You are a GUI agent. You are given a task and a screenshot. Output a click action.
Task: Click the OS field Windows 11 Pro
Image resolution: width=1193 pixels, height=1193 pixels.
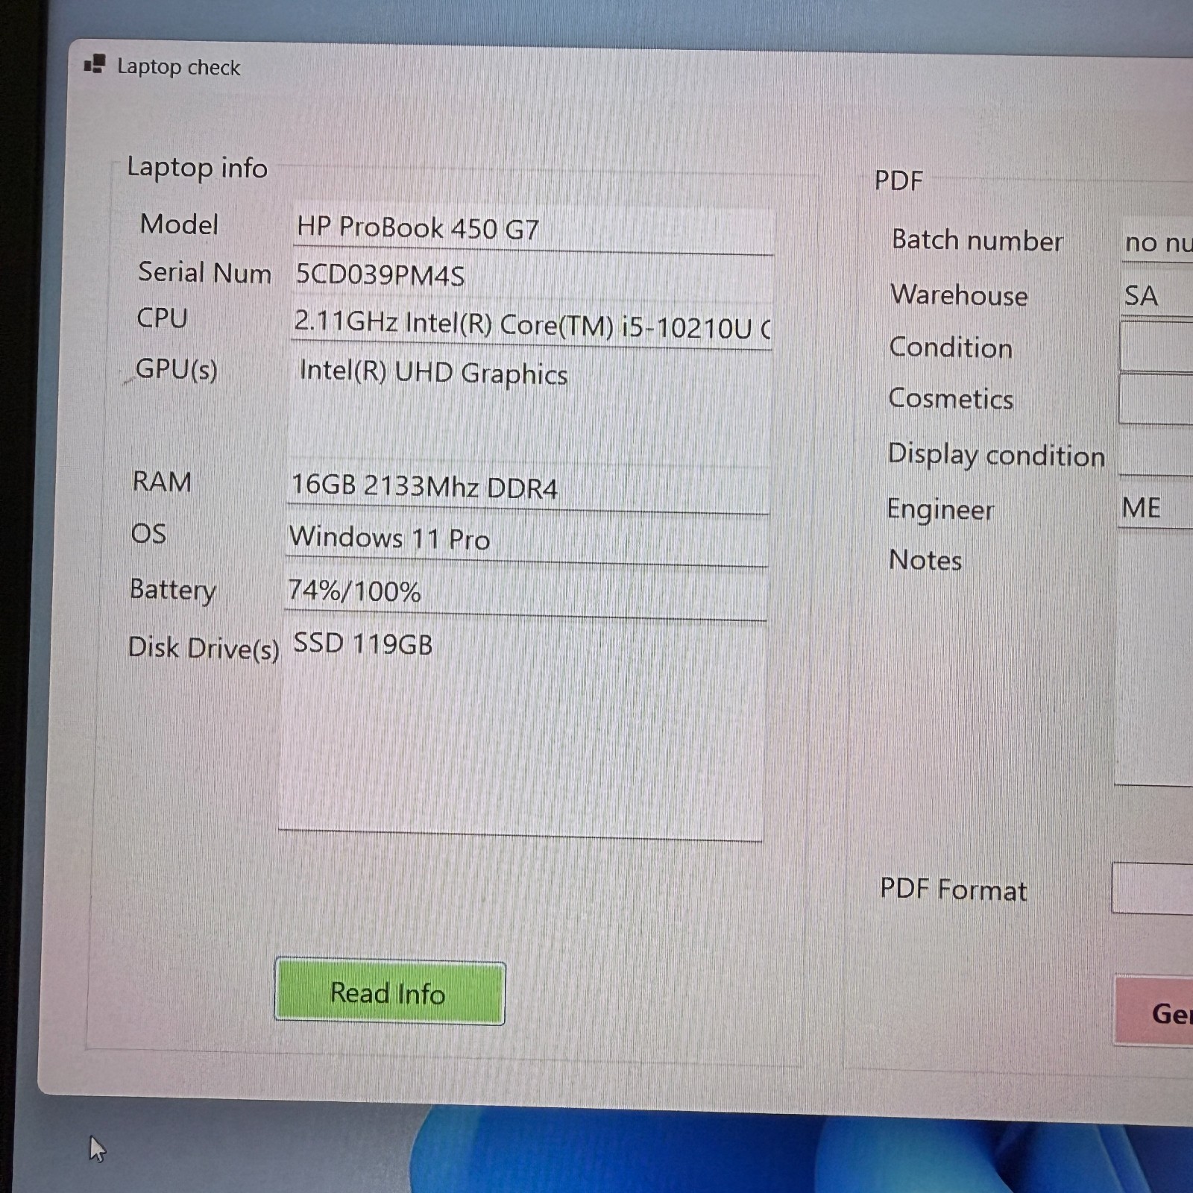[526, 541]
